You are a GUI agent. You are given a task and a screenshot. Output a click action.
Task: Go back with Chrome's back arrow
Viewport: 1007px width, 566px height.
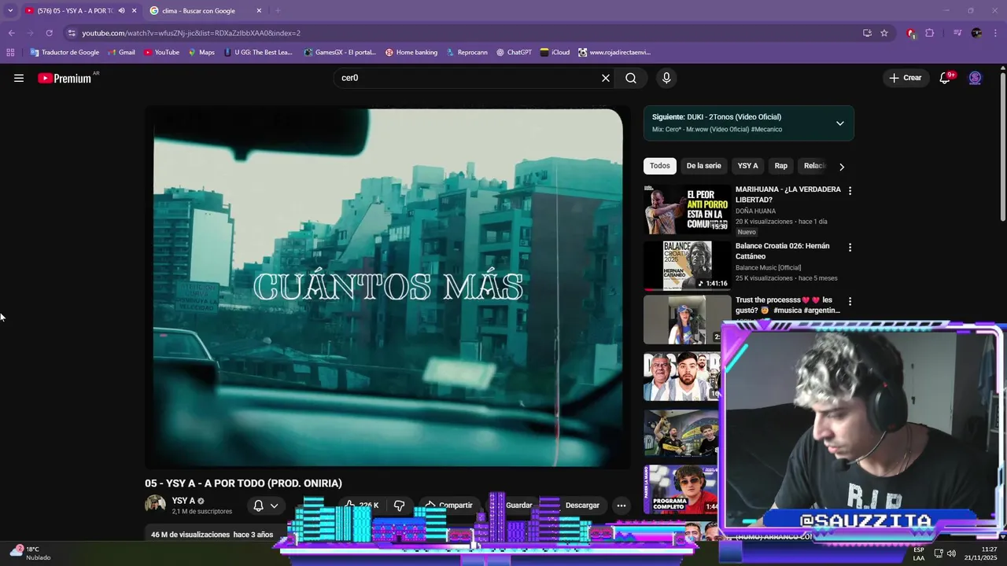(11, 33)
